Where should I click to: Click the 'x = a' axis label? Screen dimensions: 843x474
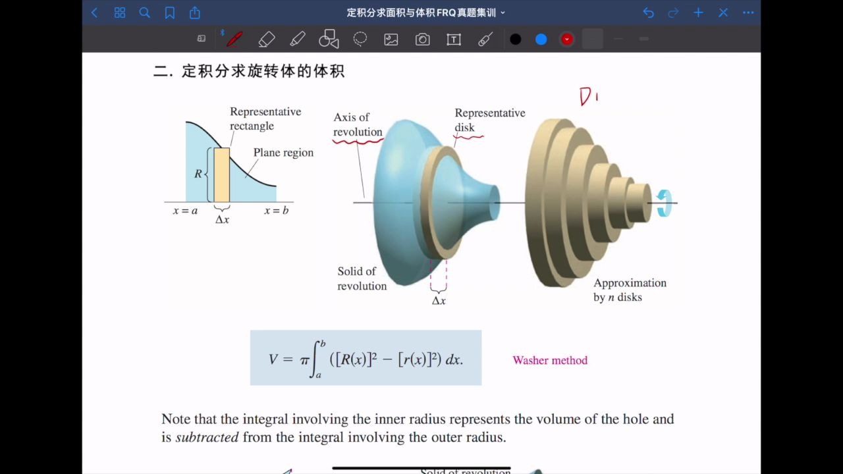185,211
